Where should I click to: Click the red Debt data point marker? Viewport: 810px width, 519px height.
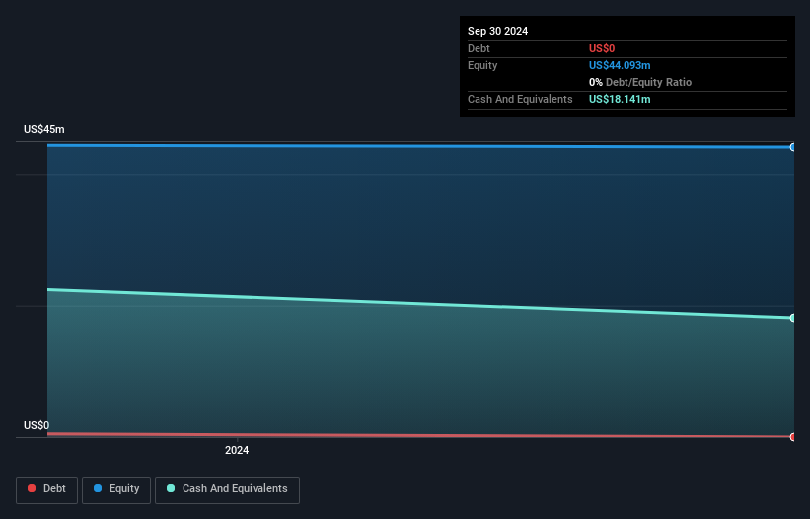coord(793,437)
